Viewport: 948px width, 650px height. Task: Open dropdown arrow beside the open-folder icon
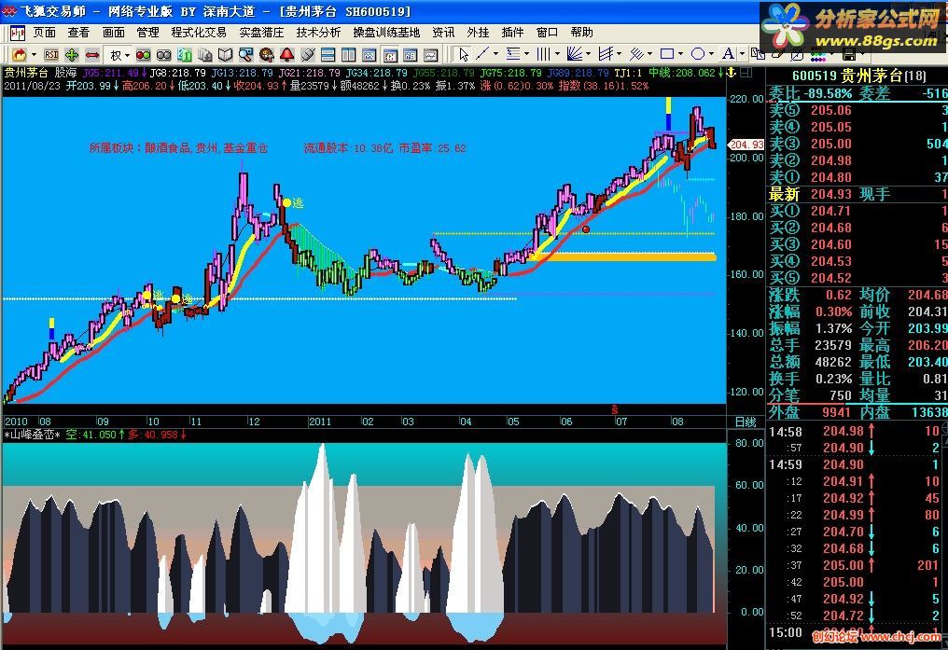pyautogui.click(x=34, y=55)
